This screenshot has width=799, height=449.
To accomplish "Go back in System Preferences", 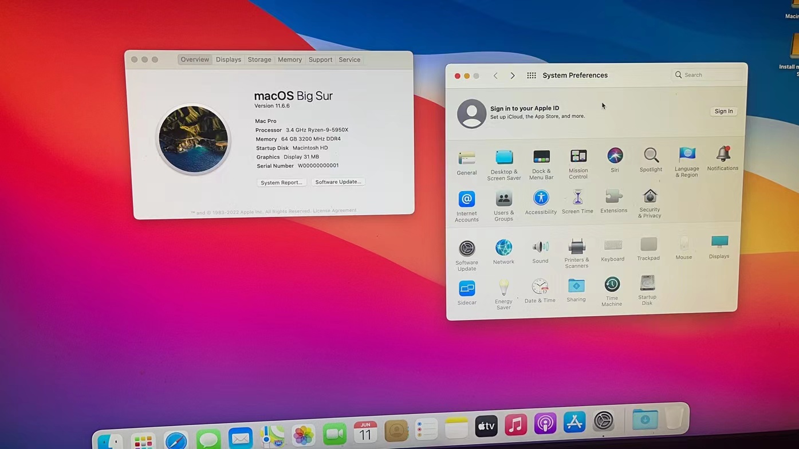I will [495, 76].
